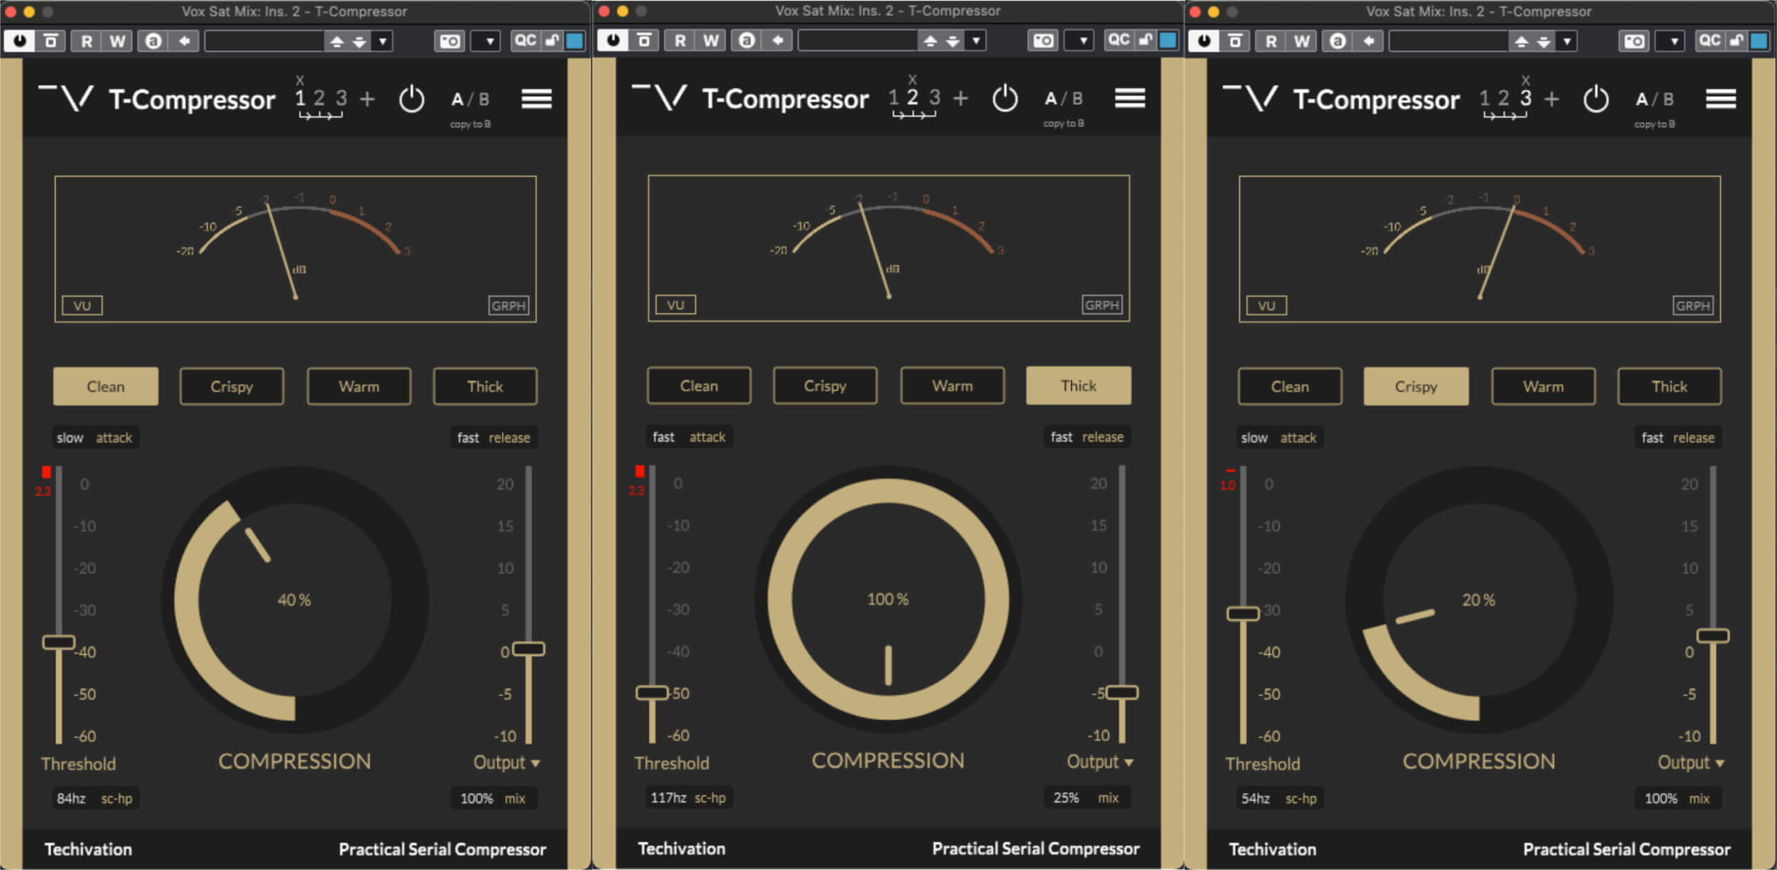Open the routing dropdown triangle beside the camera icon

[486, 41]
